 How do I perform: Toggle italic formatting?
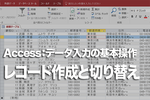(x=136, y=16)
